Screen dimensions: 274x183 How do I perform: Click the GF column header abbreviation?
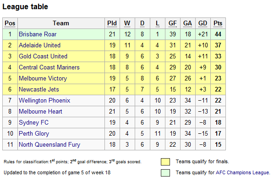(x=172, y=23)
